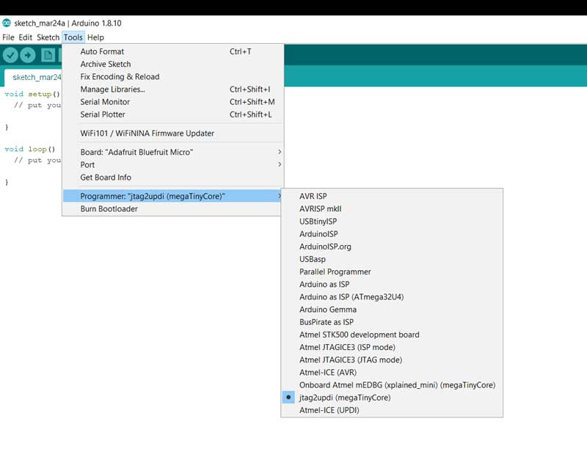This screenshot has width=587, height=474.
Task: Select Fix Encoding & Reload
Action: [173, 76]
